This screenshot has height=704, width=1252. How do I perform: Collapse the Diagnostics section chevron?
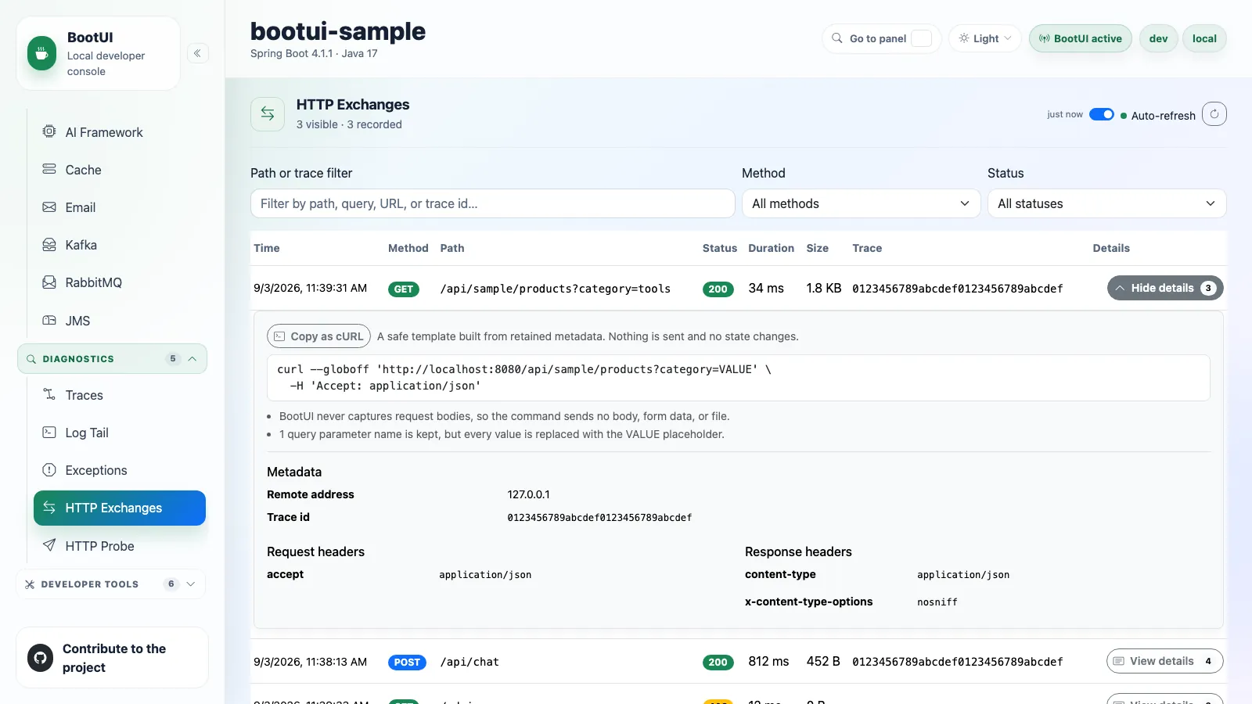(x=192, y=359)
